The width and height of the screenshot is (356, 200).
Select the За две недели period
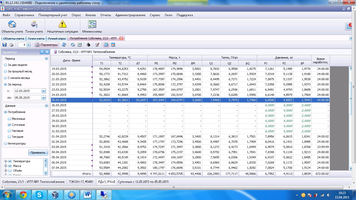(15, 65)
